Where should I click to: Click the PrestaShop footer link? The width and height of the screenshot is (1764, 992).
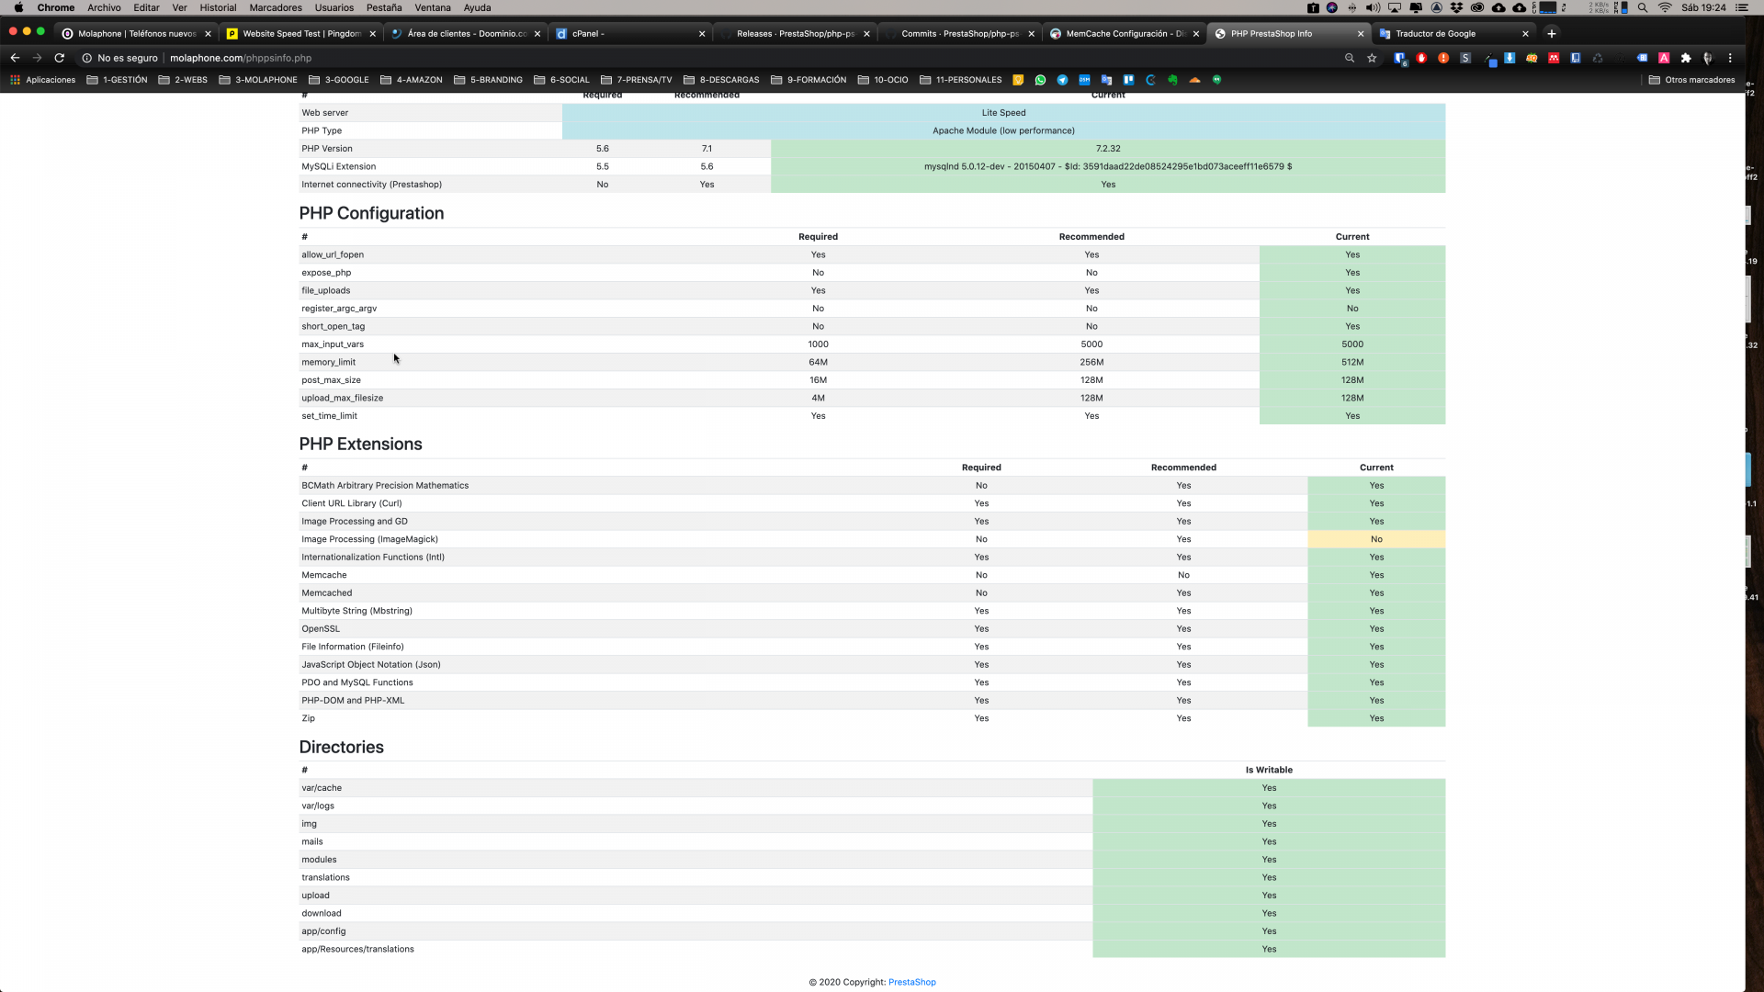pos(911,982)
